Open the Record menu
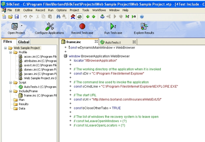Image resolution: width=205 pixels, height=142 pixels. (x=40, y=10)
